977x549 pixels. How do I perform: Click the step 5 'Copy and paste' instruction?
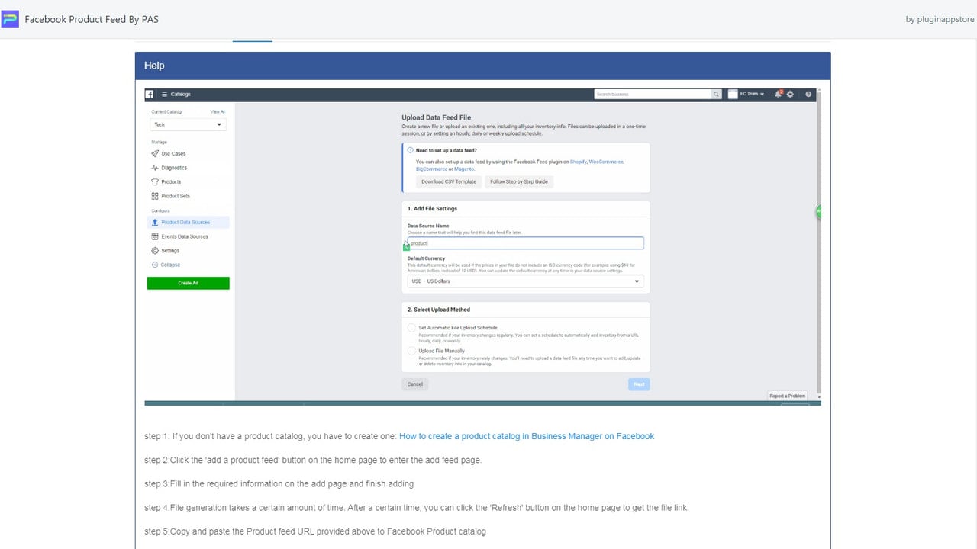tap(314, 531)
